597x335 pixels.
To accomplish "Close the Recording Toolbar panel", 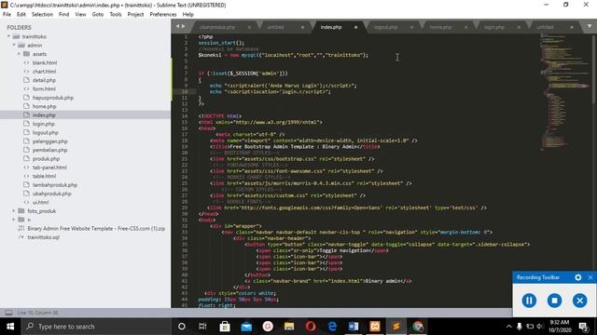I will tap(590, 277).
